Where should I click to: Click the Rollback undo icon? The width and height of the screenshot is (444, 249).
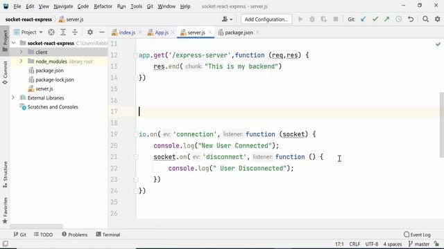coord(411,19)
